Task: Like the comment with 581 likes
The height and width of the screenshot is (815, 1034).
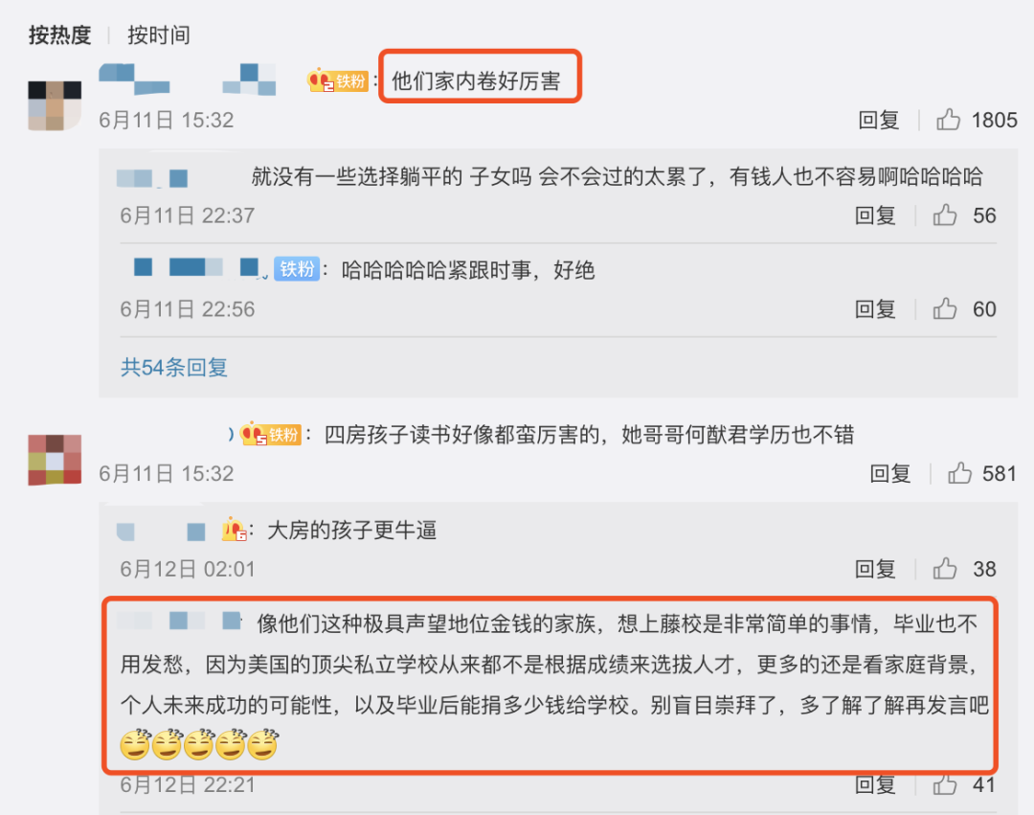Action: (959, 473)
